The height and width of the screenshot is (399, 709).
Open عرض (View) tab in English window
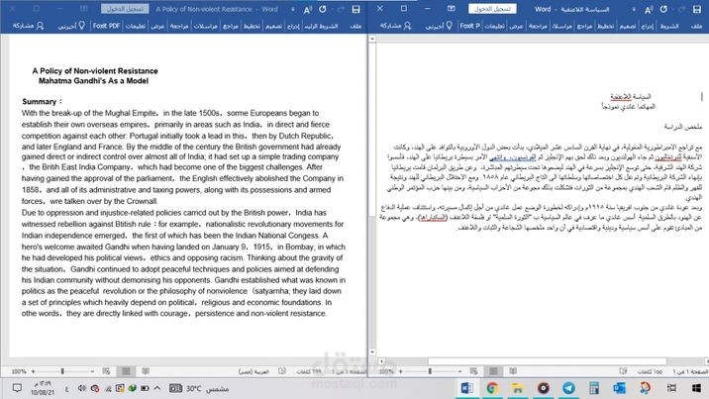pos(157,26)
